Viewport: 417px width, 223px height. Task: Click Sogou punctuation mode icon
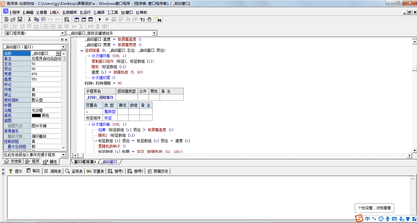click(x=374, y=218)
